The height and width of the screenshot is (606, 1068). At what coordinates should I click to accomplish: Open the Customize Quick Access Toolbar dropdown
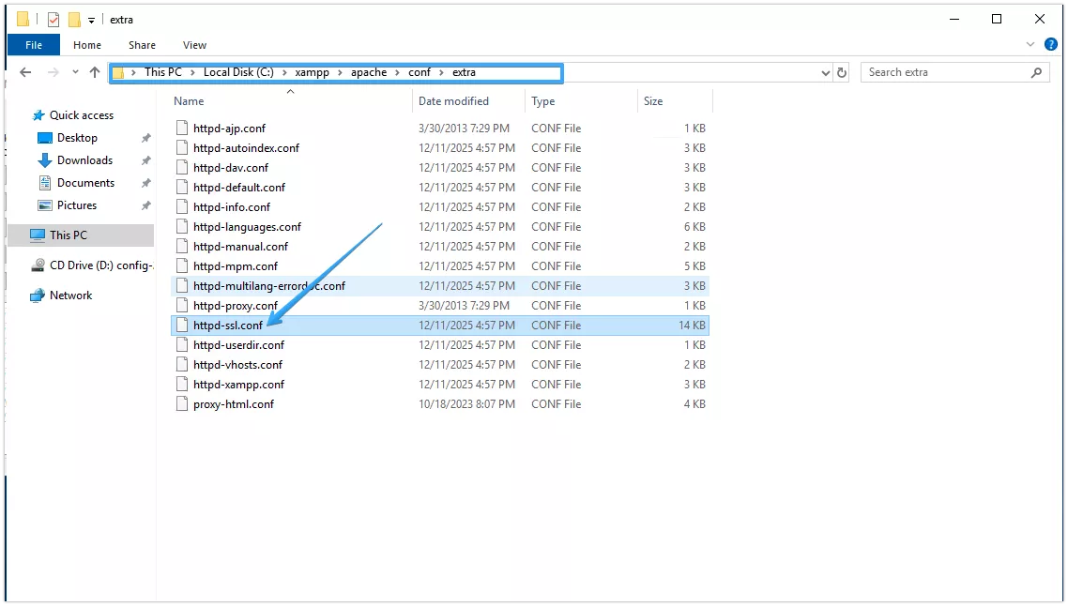pyautogui.click(x=89, y=19)
